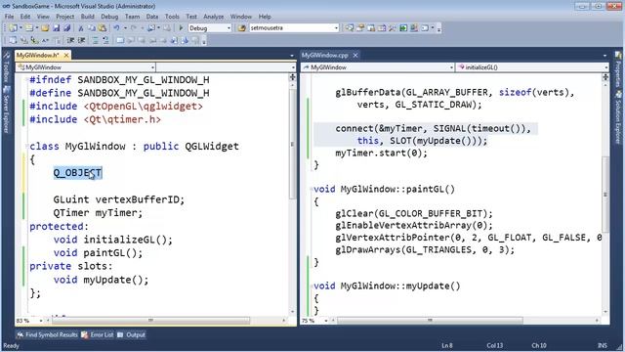
Task: Open the Analyze menu
Action: coord(213,17)
